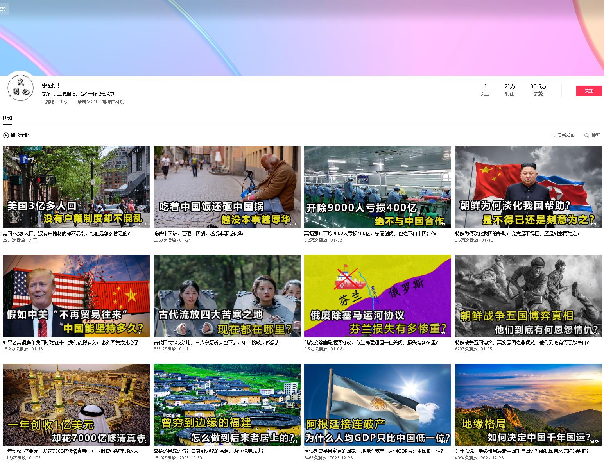Click the 古代四大"流放"地 video title text
The image size is (604, 468).
coord(216,343)
